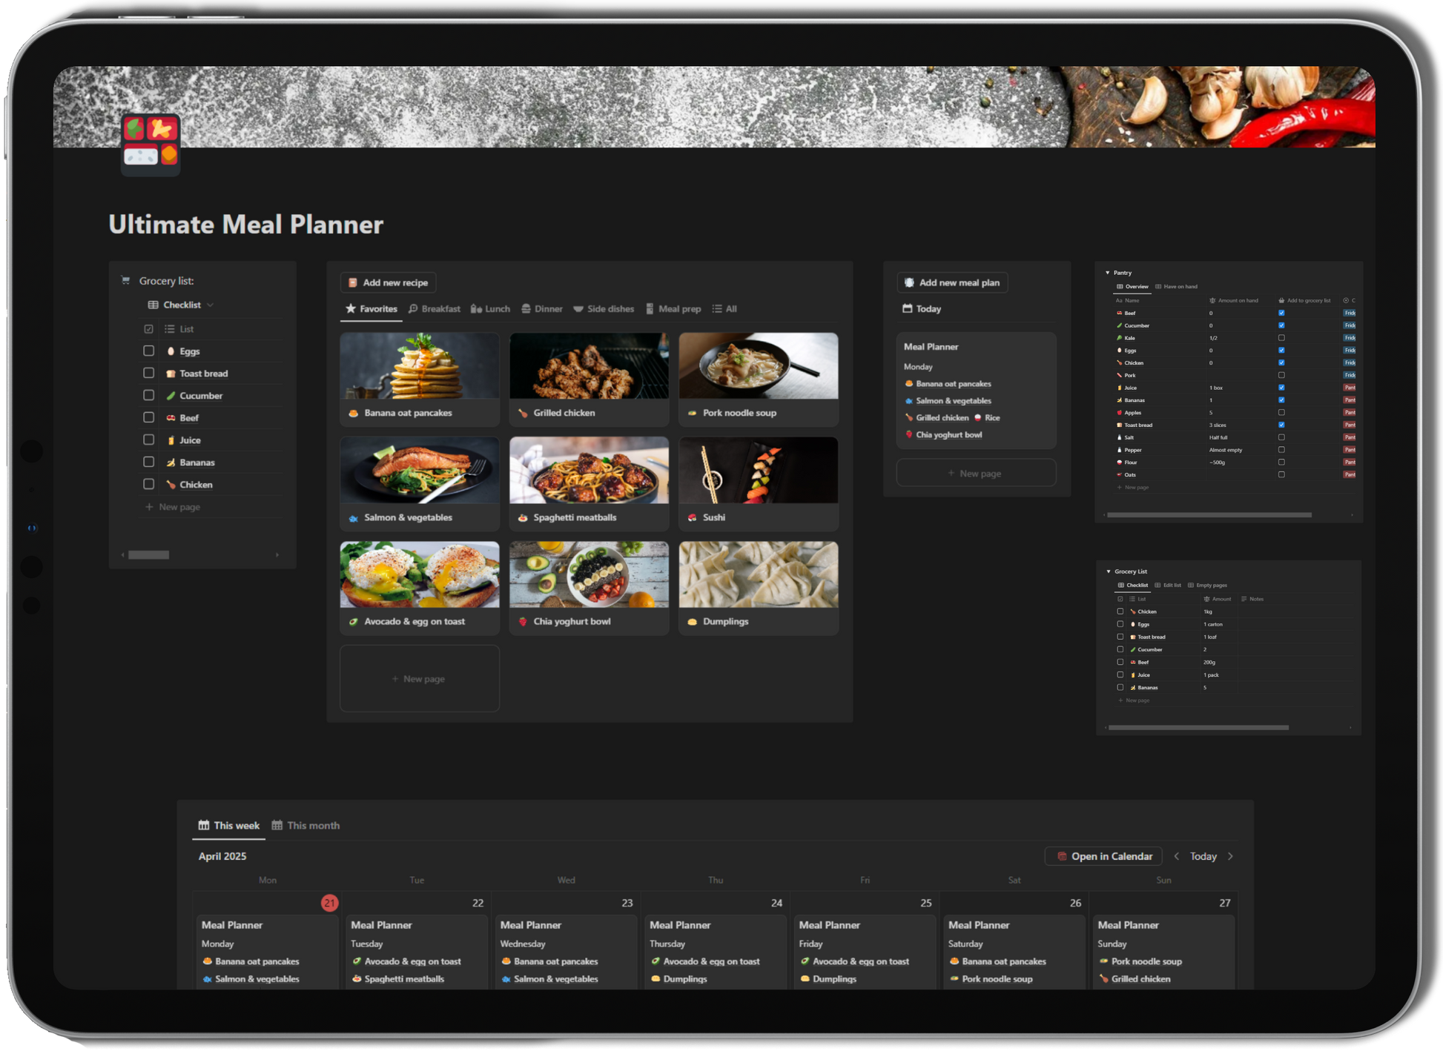Check the Eggs grocery checkbox

(x=149, y=351)
